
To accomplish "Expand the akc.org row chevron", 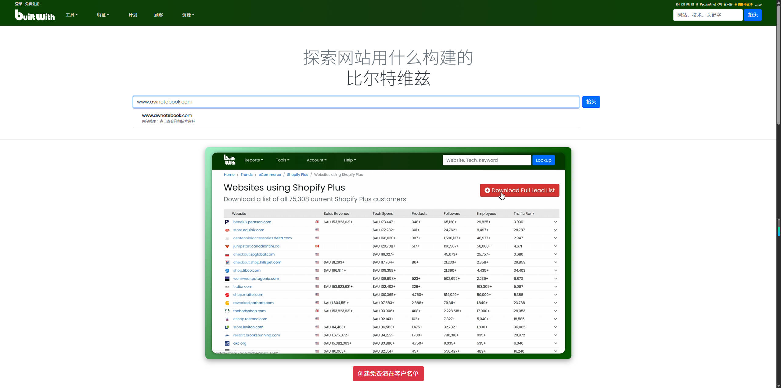I will pos(556,343).
